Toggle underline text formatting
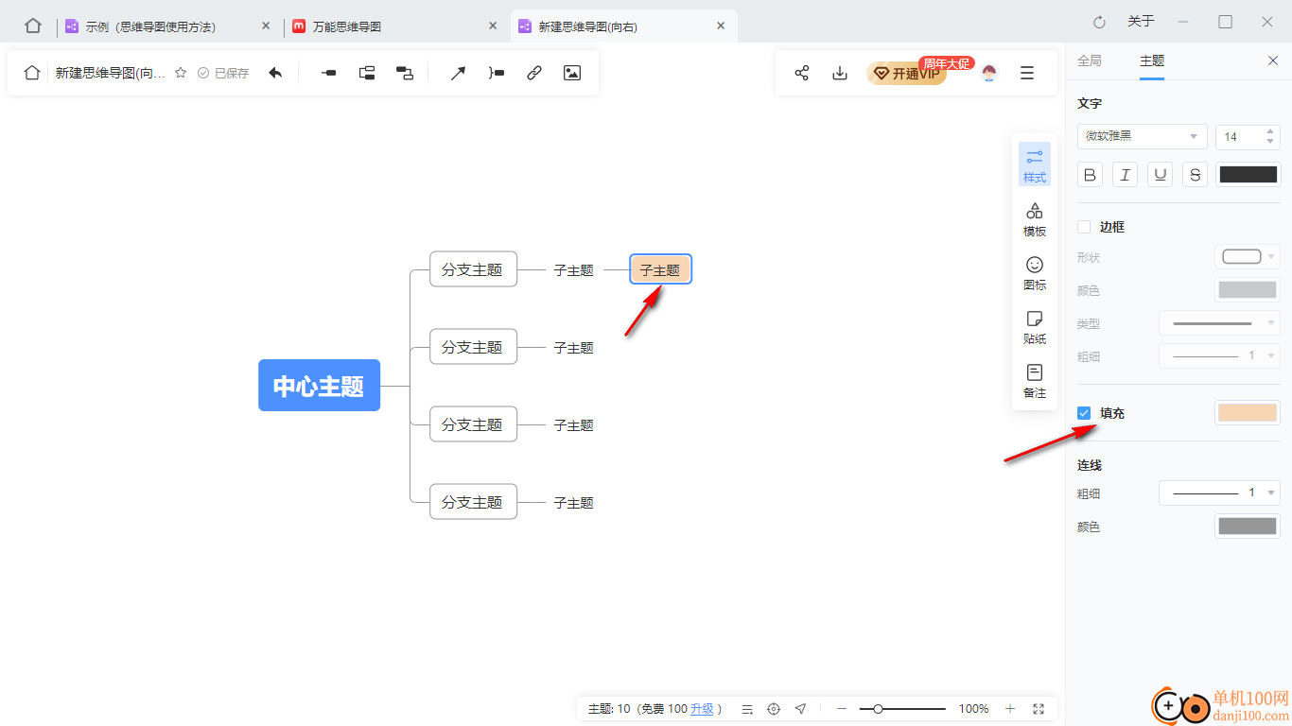The height and width of the screenshot is (726, 1292). (1160, 174)
